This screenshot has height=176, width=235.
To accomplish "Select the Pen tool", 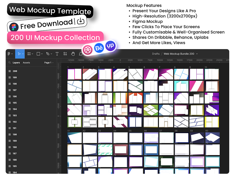I will [x=47, y=54].
